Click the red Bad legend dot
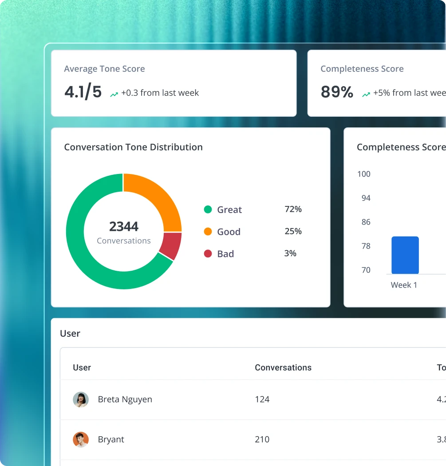The image size is (446, 466). (208, 253)
